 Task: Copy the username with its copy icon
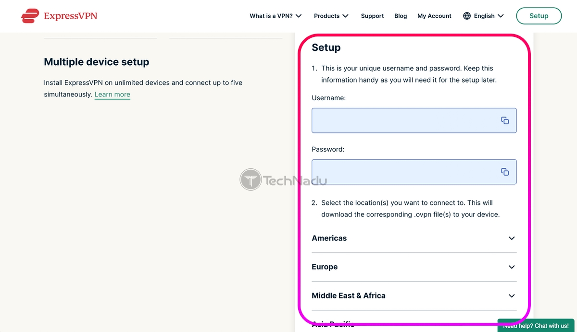click(505, 120)
